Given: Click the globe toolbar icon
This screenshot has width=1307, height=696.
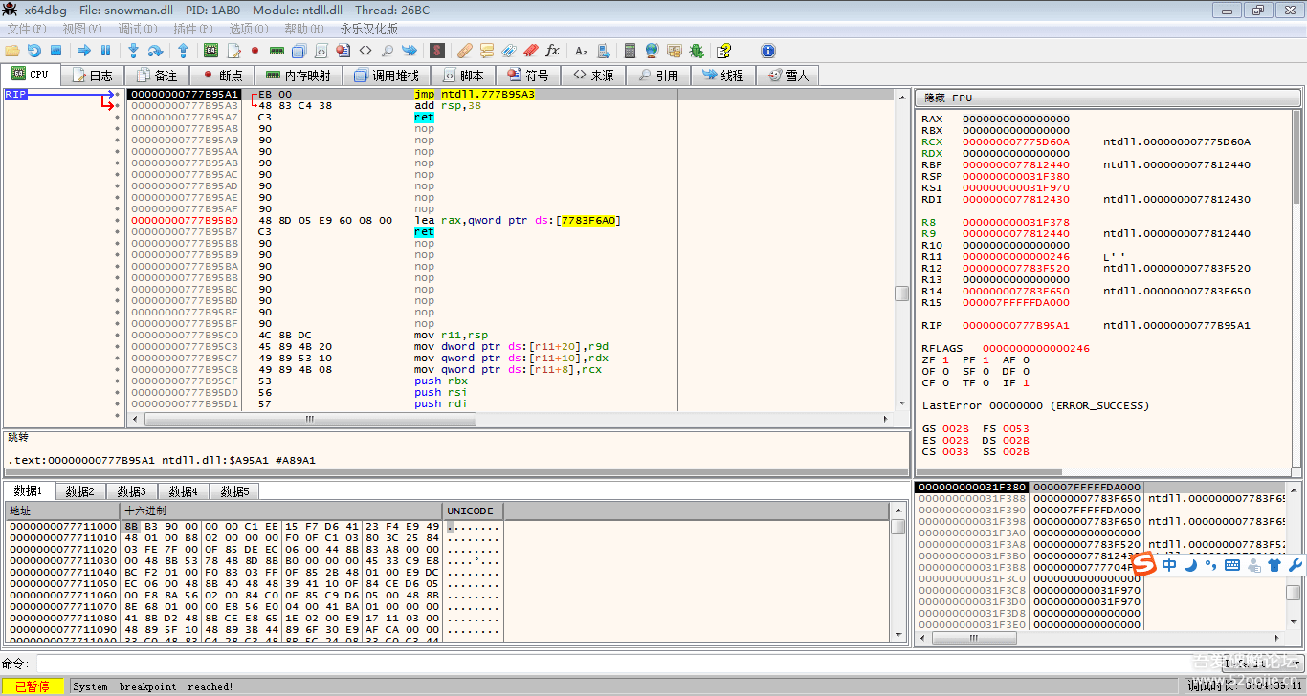Looking at the screenshot, I should click(x=652, y=51).
